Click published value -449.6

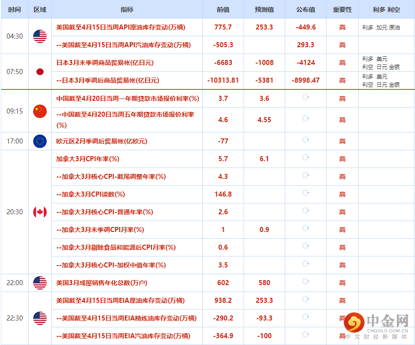[306, 27]
